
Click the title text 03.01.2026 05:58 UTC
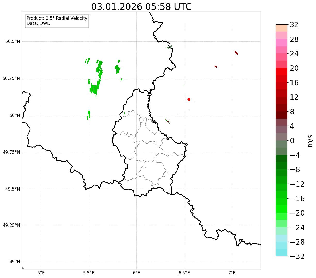[x=141, y=7]
